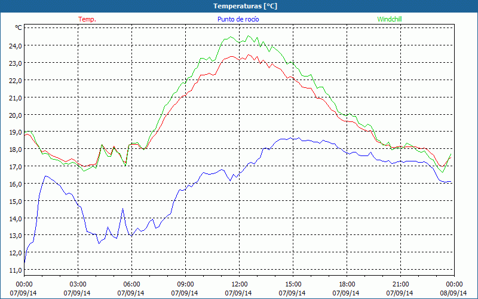Click the 21:00 time axis label
This screenshot has height=299, width=478.
[x=400, y=285]
